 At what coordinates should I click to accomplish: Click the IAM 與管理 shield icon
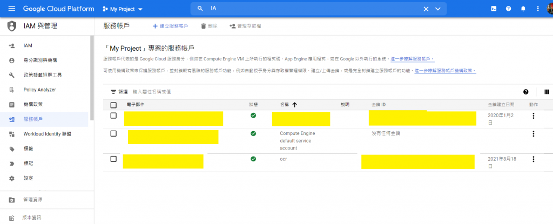(x=12, y=26)
